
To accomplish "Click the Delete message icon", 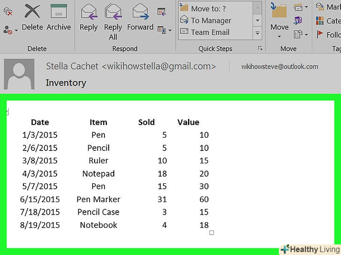I will (32, 17).
